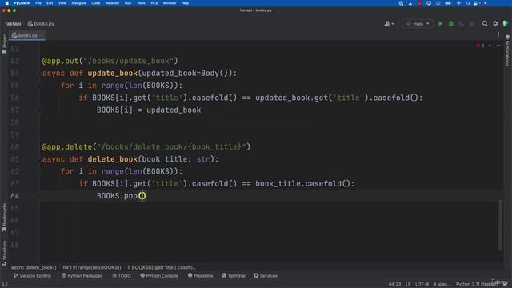The width and height of the screenshot is (512, 288).
Task: Click the Wi-Fi icon in menu bar
Action: [458, 3]
